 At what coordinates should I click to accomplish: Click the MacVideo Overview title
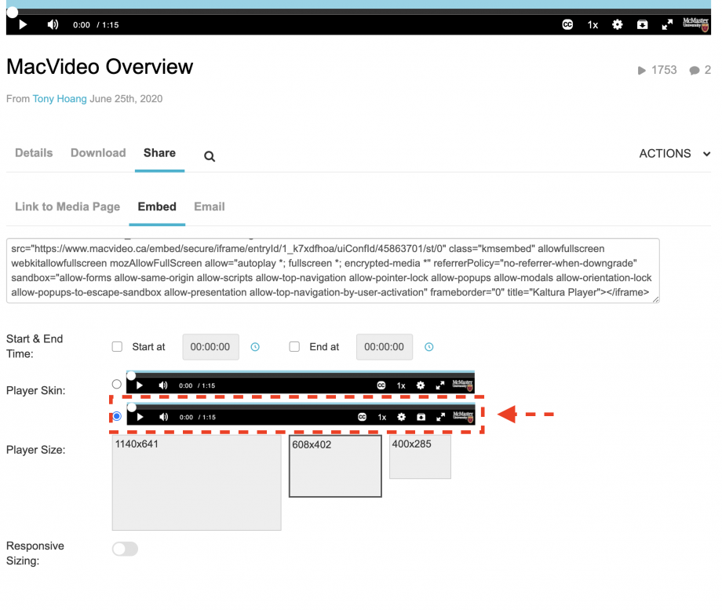pyautogui.click(x=100, y=67)
